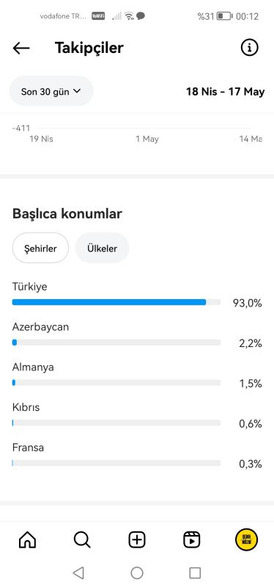Tap the Takipçiler page title
Image resolution: width=274 pixels, height=588 pixels.
(89, 48)
